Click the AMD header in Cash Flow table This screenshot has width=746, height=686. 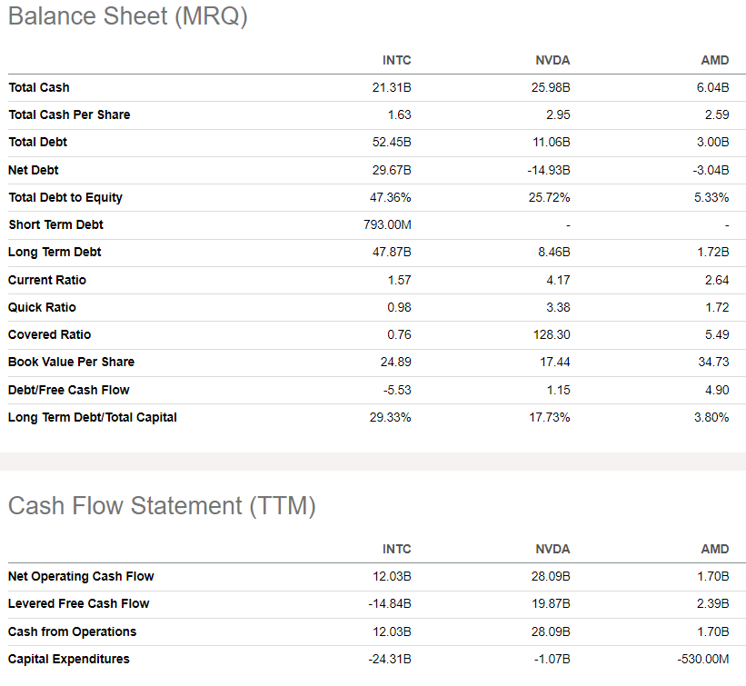pyautogui.click(x=714, y=549)
